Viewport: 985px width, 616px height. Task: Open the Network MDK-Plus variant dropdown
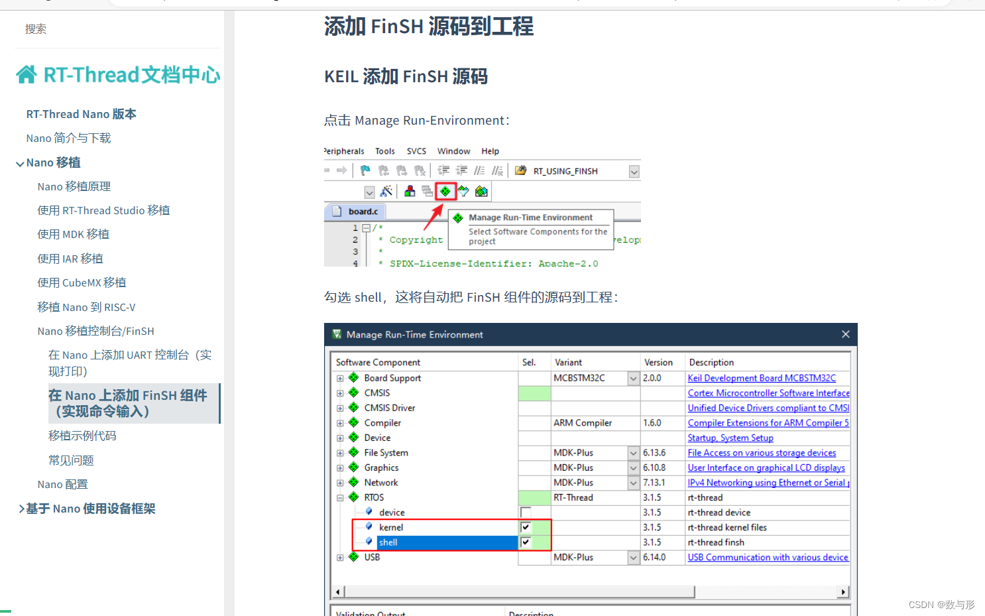tap(633, 483)
